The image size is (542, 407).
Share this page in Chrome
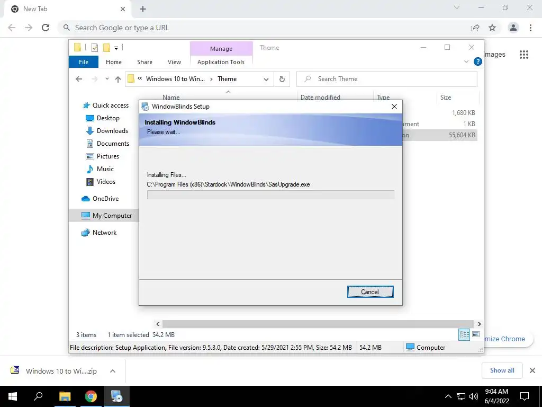[475, 28]
